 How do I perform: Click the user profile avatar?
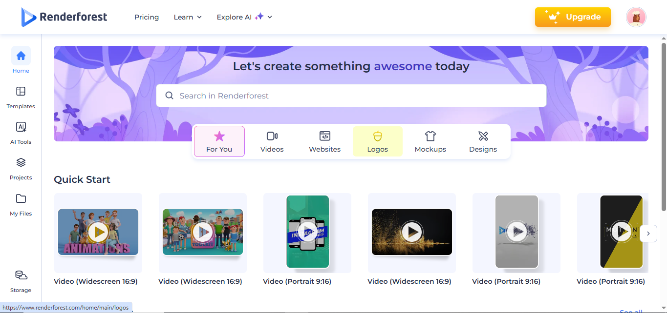click(636, 17)
